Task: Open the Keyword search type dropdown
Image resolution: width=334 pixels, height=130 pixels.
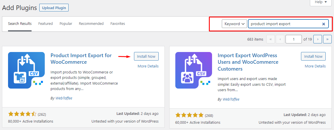Action: (x=234, y=24)
